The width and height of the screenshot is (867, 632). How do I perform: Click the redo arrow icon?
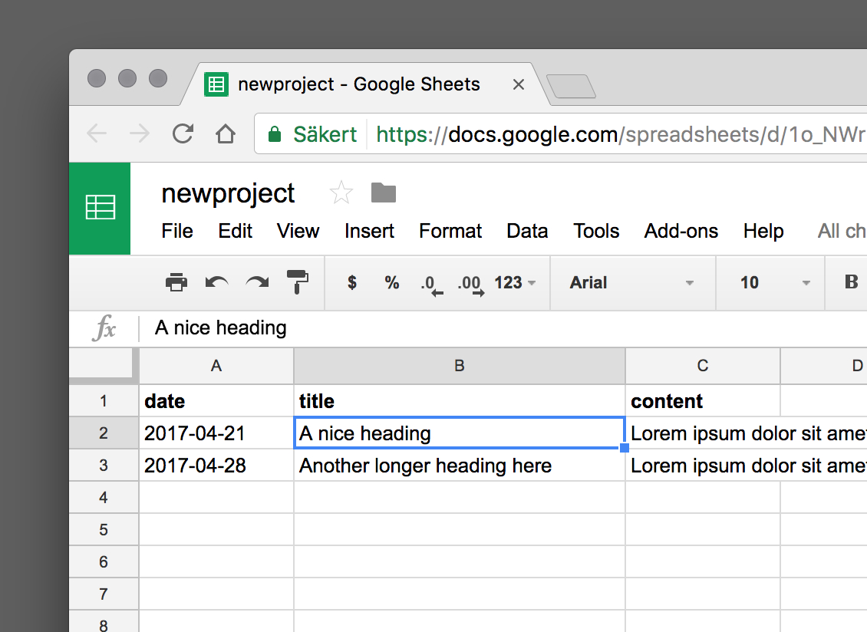tap(257, 282)
